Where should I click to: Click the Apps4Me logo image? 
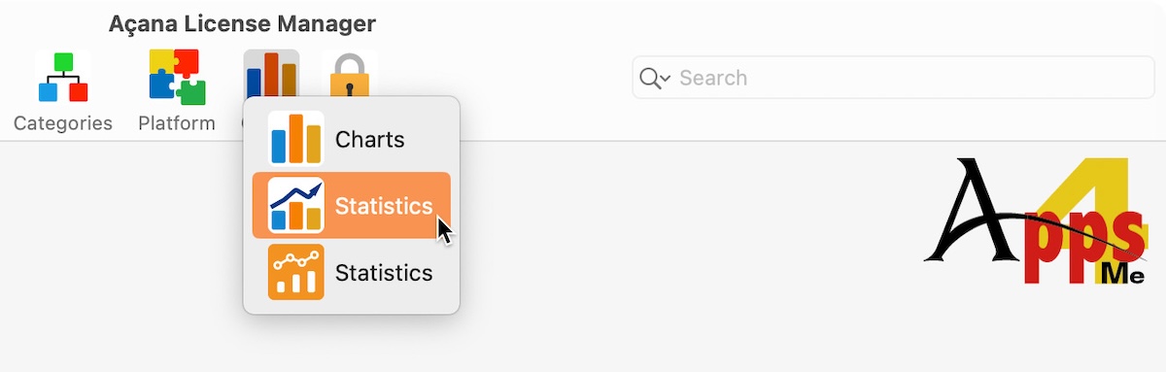(x=1035, y=222)
